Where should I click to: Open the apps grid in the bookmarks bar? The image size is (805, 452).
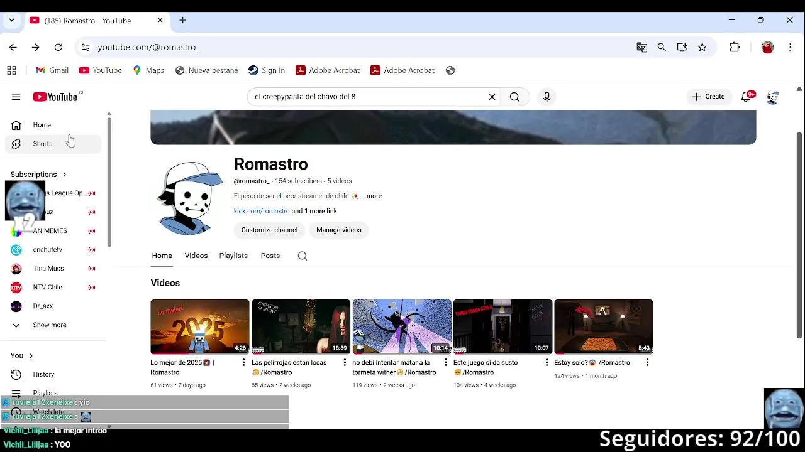[x=11, y=70]
